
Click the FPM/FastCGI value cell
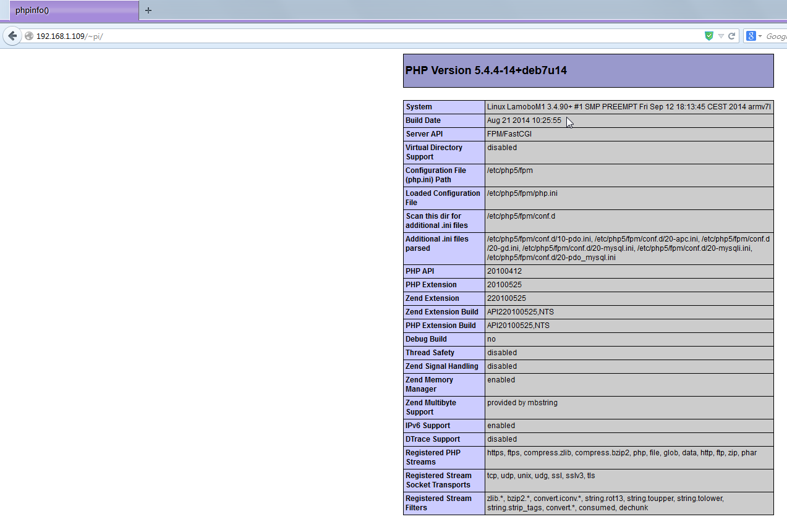click(509, 134)
